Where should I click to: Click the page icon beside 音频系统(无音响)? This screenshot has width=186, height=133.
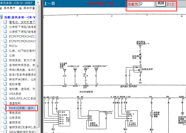click(5, 127)
